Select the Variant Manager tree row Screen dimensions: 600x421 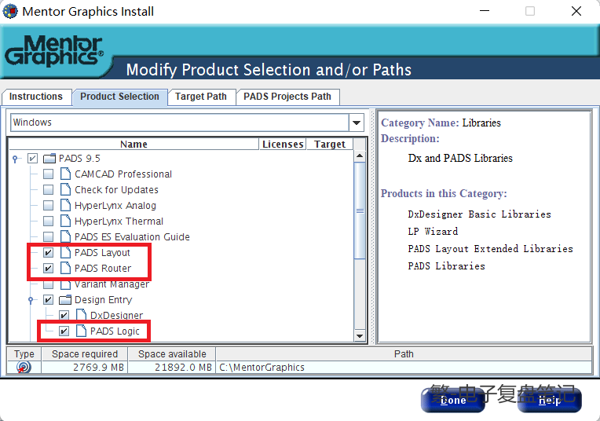[x=112, y=285]
